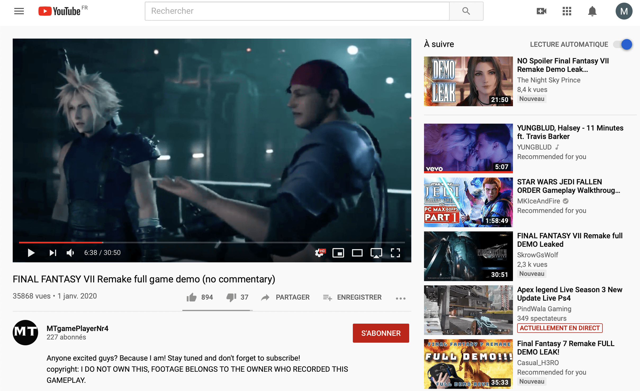
Task: Like the video with thumbs up
Action: (x=191, y=297)
